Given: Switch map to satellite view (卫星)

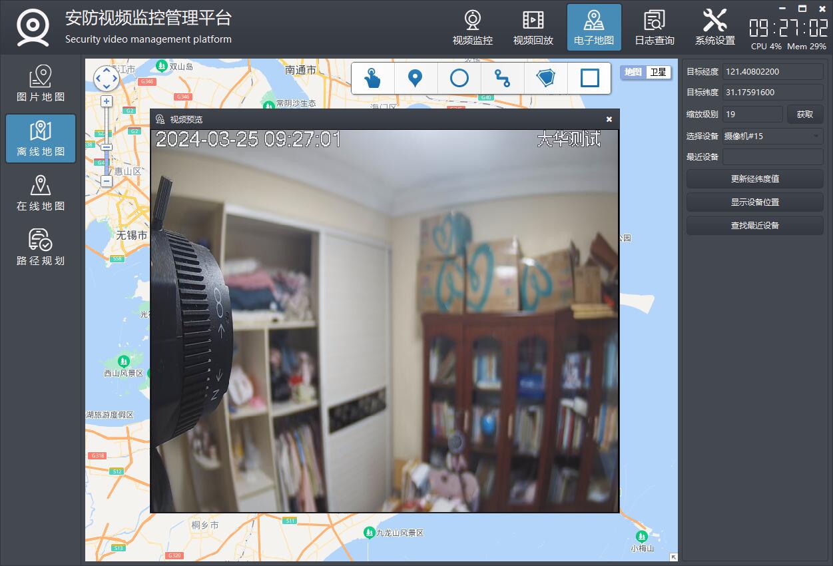Looking at the screenshot, I should pyautogui.click(x=658, y=72).
